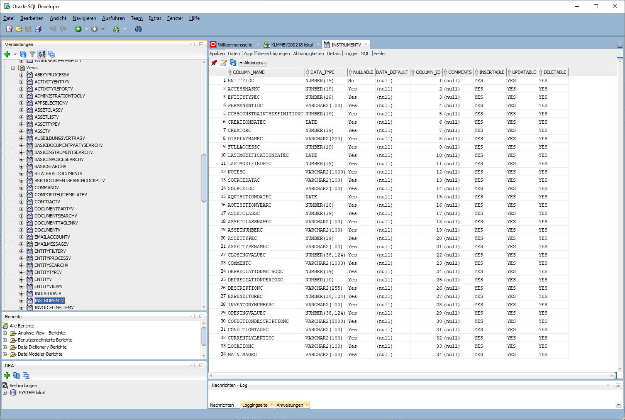Sort by DATA_TYPE column header
Viewport: 625px width, 420px height.
[325, 72]
